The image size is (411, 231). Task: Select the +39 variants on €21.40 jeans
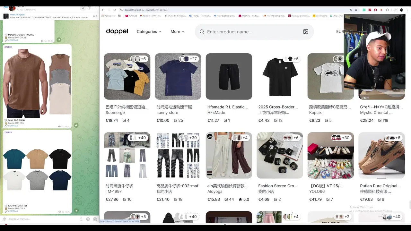pyautogui.click(x=189, y=138)
